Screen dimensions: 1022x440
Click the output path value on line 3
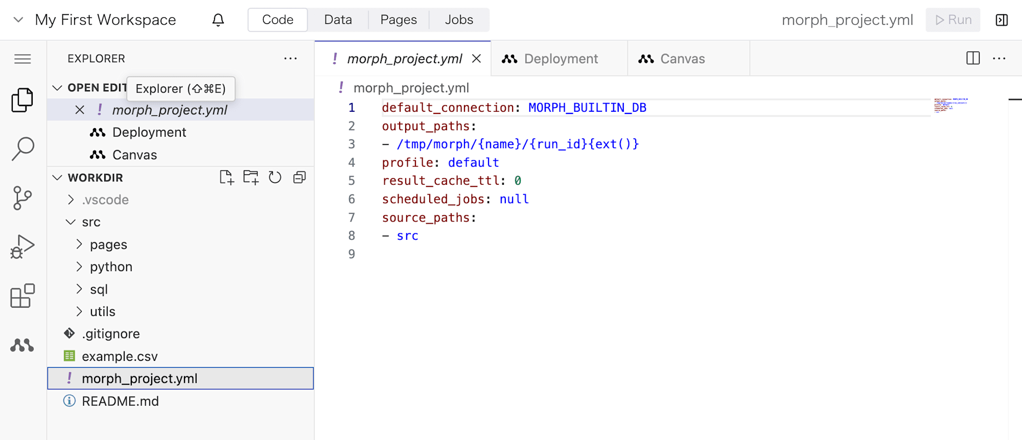pos(518,144)
